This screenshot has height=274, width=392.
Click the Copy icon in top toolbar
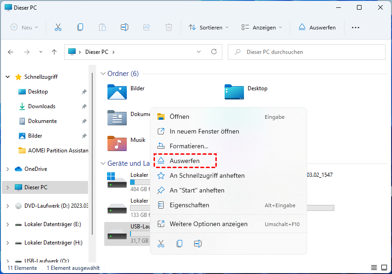[x=80, y=27]
